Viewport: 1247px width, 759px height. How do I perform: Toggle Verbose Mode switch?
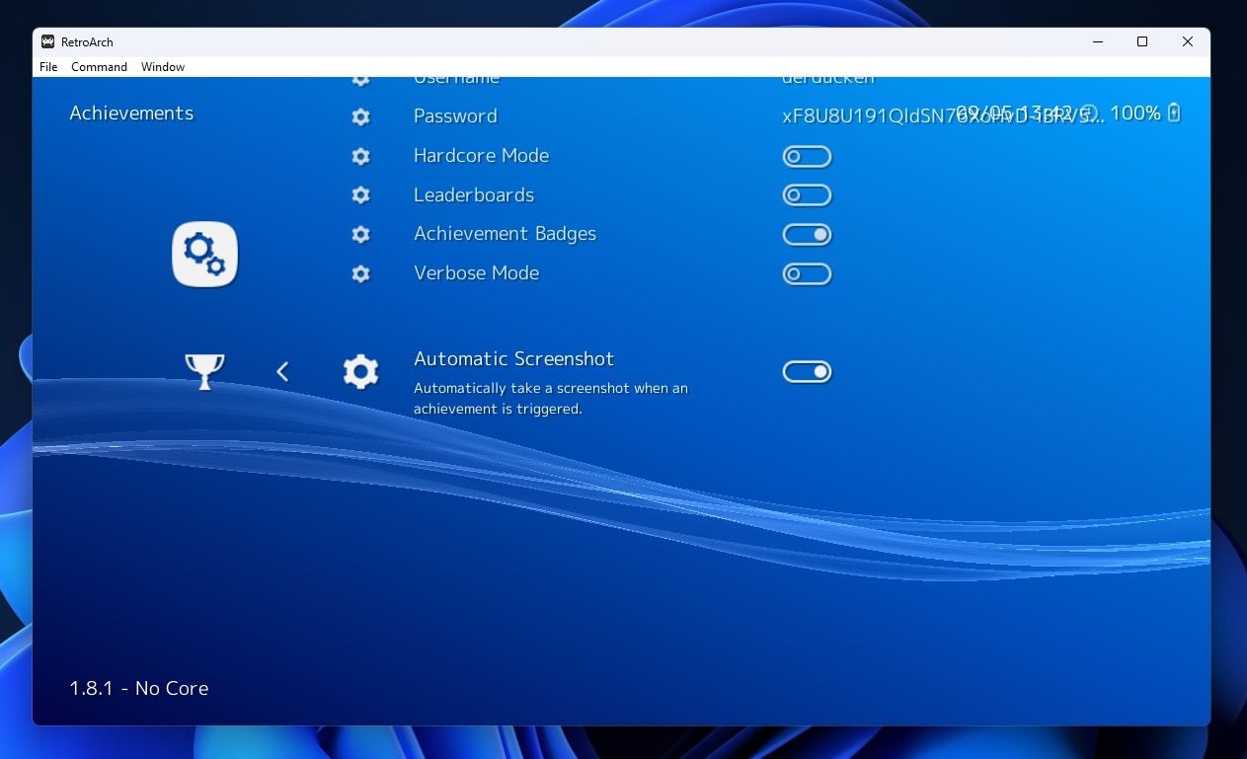pyautogui.click(x=807, y=274)
